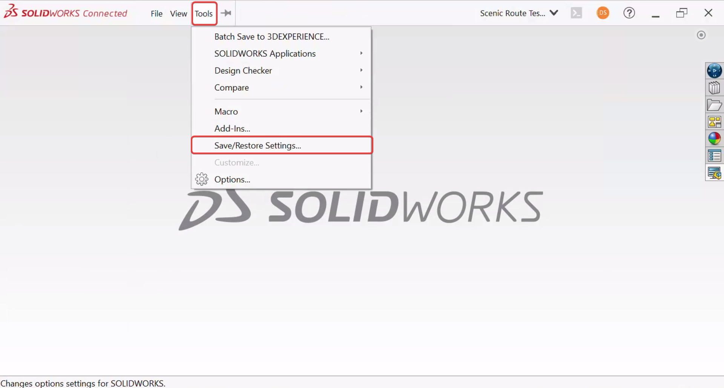Open the Custom Properties task pane tab
This screenshot has width=724, height=388.
(714, 156)
